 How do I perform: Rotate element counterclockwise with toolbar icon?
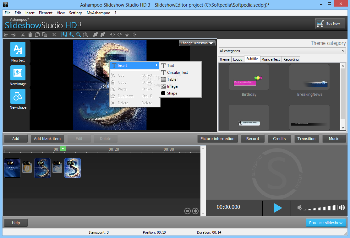(x=112, y=35)
